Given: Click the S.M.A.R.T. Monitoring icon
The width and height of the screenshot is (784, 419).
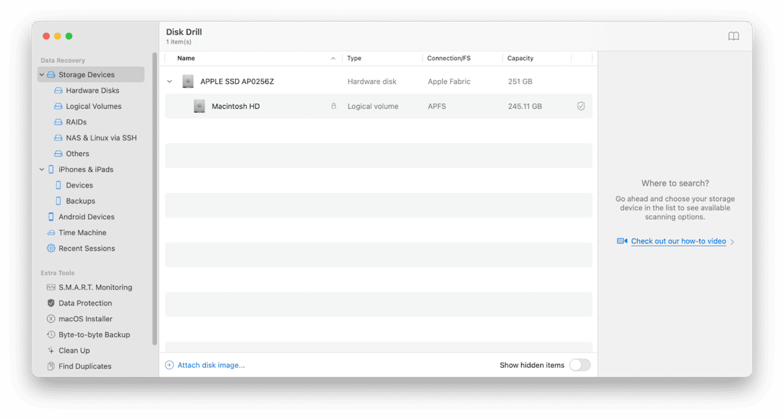Looking at the screenshot, I should 51,287.
